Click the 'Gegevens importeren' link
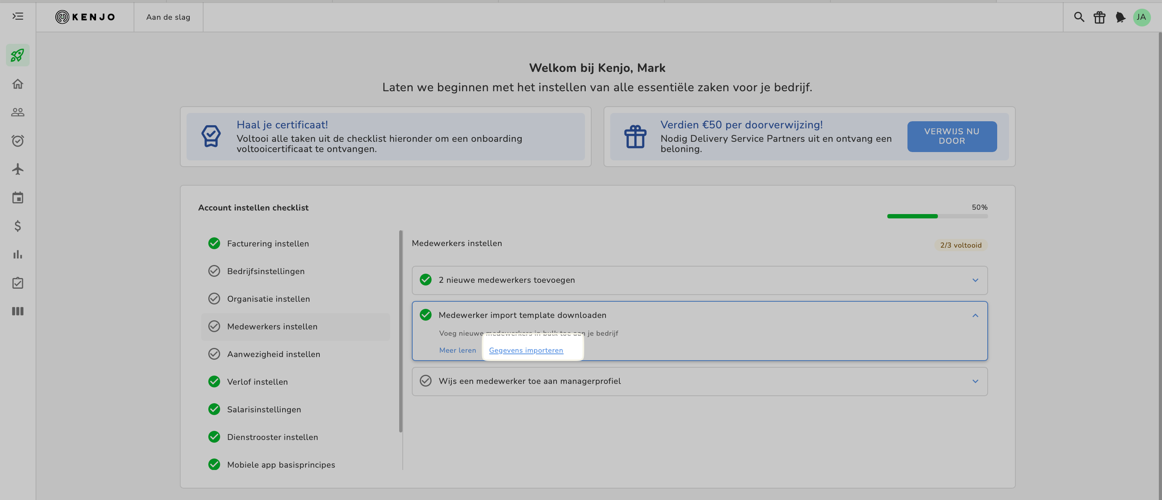Viewport: 1162px width, 500px height. [526, 350]
